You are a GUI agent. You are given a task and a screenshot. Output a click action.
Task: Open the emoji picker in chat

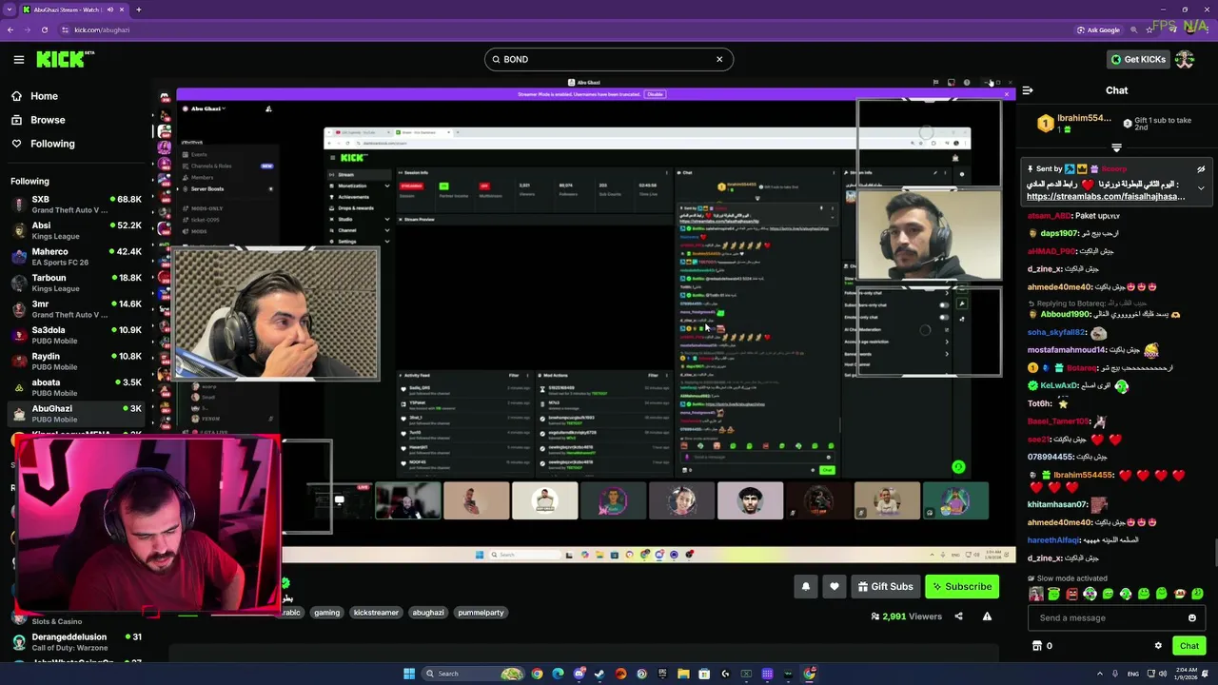(1192, 618)
